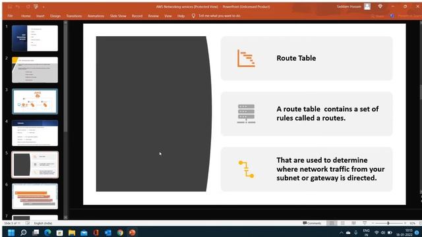
Task: Switch to the Insert ribbon tab
Action: pos(40,16)
